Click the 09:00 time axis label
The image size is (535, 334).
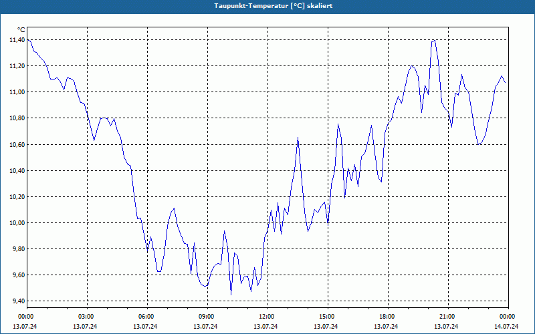click(x=205, y=317)
